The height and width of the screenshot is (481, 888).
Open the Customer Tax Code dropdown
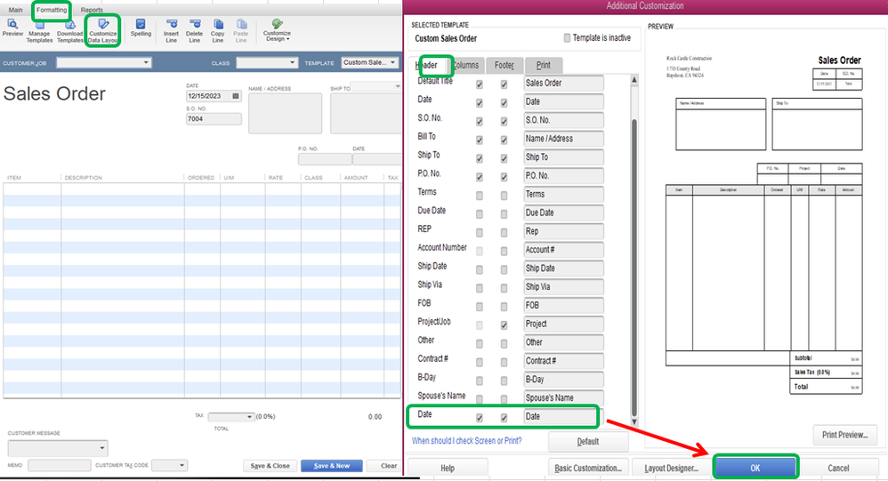169,465
